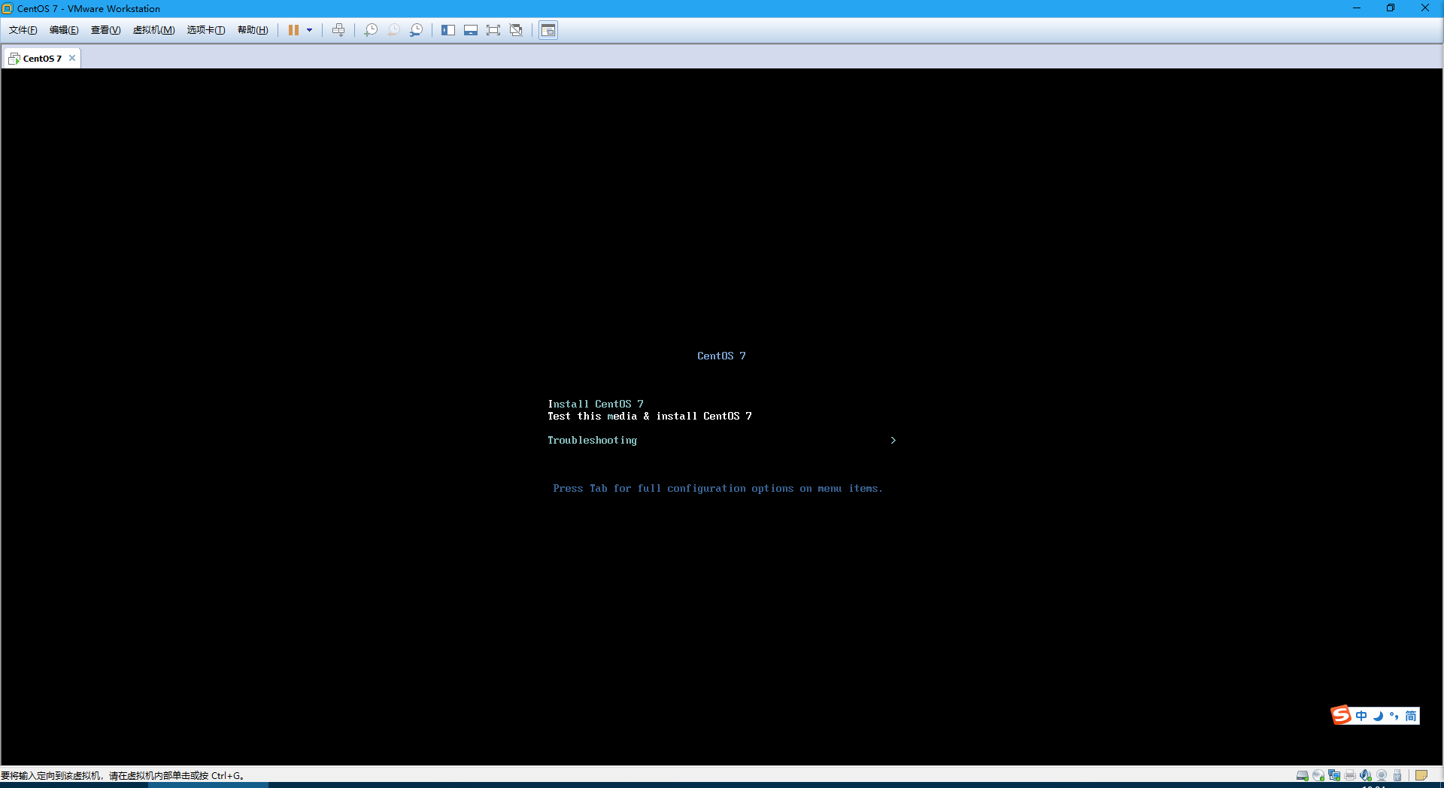The height and width of the screenshot is (788, 1444).
Task: Click the printer device status icon
Action: point(1350,775)
